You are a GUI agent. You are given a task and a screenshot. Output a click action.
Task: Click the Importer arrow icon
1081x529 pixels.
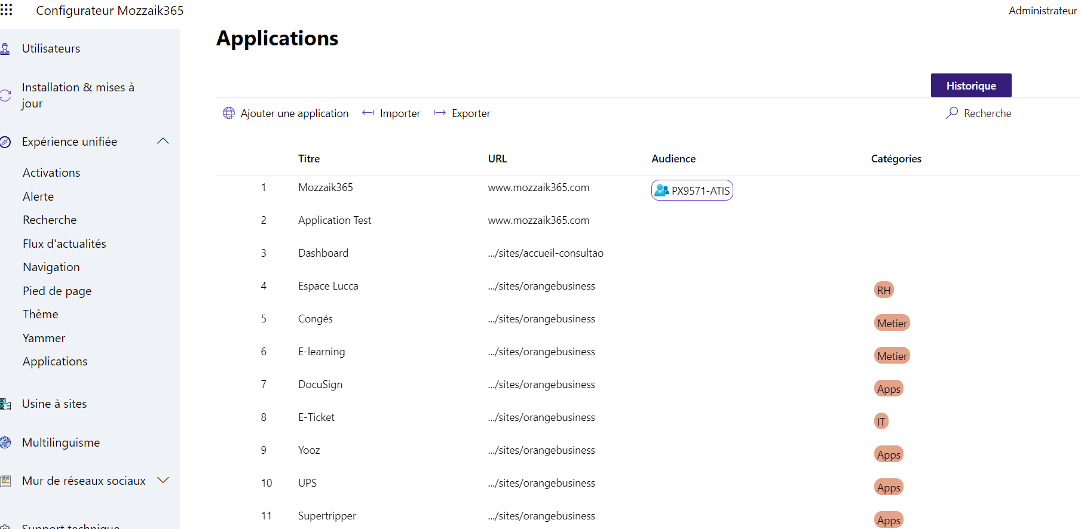click(368, 113)
